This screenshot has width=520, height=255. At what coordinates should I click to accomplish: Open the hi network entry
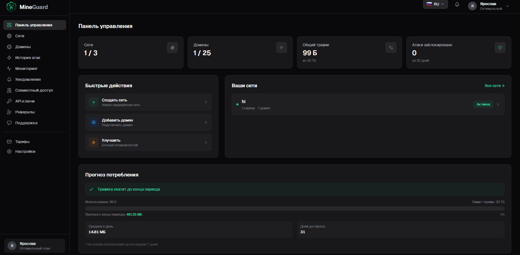(368, 104)
